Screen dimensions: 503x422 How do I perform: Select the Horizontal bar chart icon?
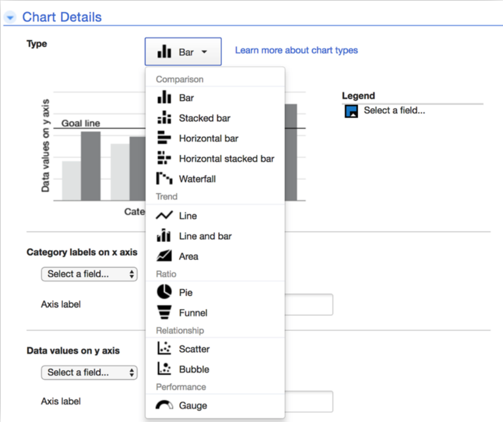pyautogui.click(x=164, y=138)
